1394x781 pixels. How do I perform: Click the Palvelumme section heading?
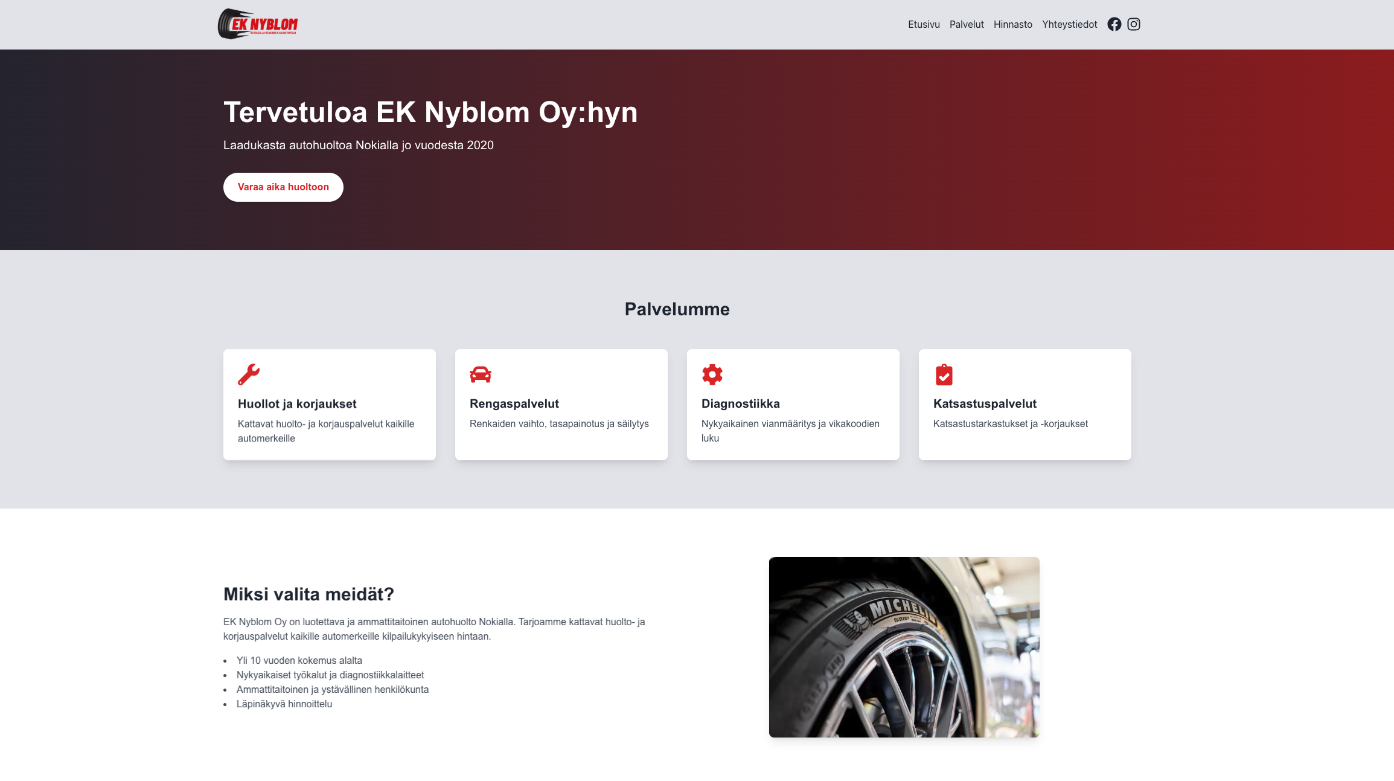677,309
